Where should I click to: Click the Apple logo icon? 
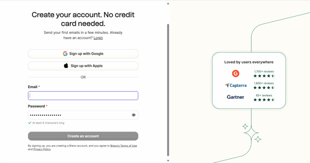pyautogui.click(x=66, y=66)
